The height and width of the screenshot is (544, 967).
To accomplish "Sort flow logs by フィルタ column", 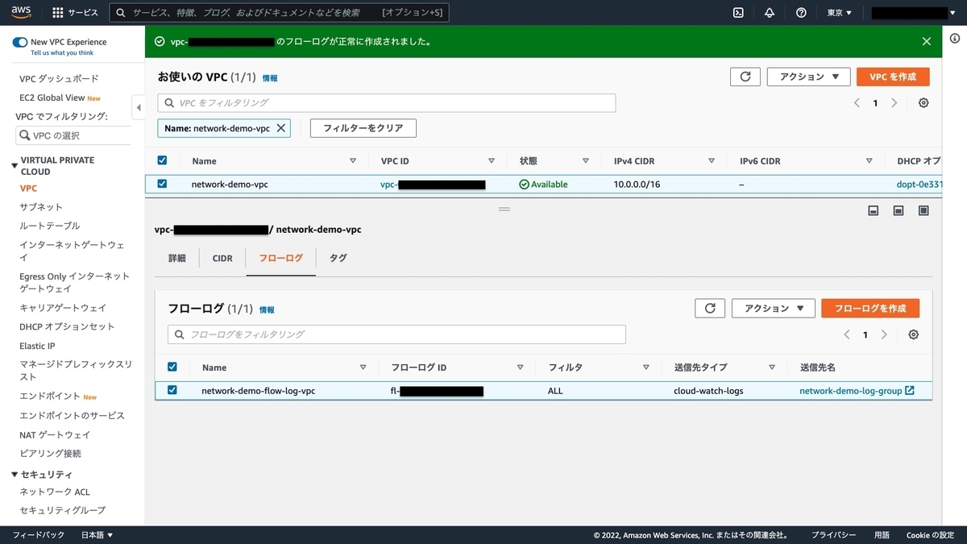I will click(646, 368).
